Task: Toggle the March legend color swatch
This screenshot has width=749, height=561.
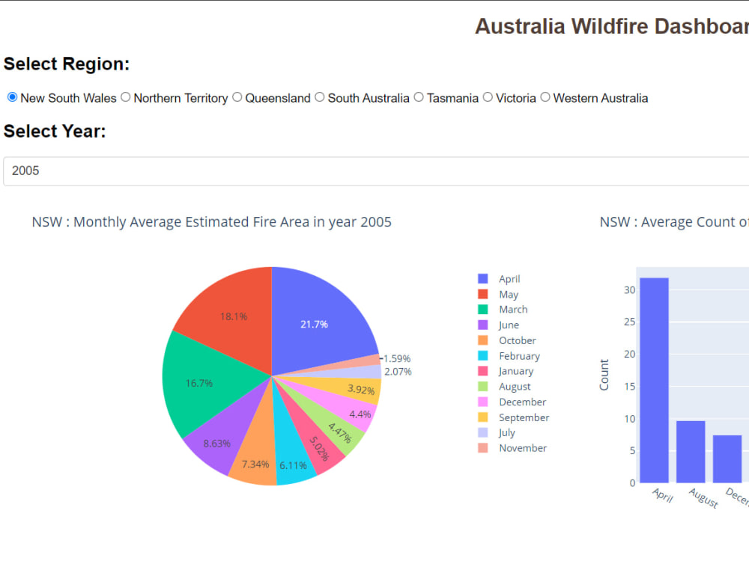Action: pyautogui.click(x=483, y=309)
